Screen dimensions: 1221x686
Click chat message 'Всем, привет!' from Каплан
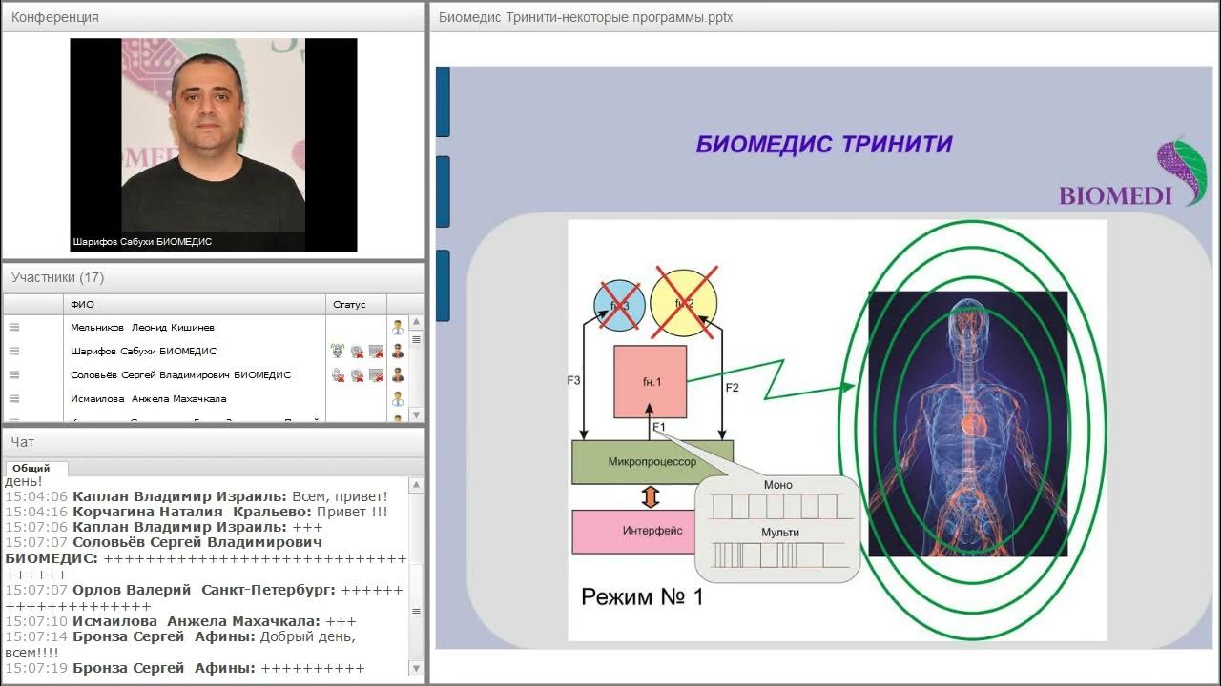pyautogui.click(x=197, y=496)
